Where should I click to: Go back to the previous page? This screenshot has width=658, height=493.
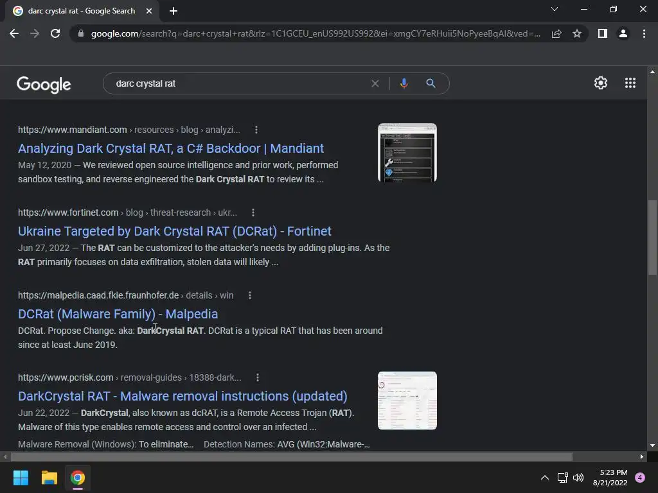click(14, 33)
